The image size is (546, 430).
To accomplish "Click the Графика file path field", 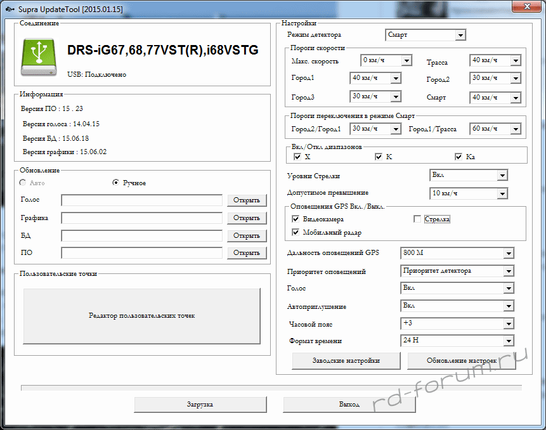I will pos(141,218).
